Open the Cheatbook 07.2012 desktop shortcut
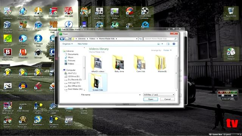Image resolution: width=242 pixels, height=136 pixels. (53, 122)
